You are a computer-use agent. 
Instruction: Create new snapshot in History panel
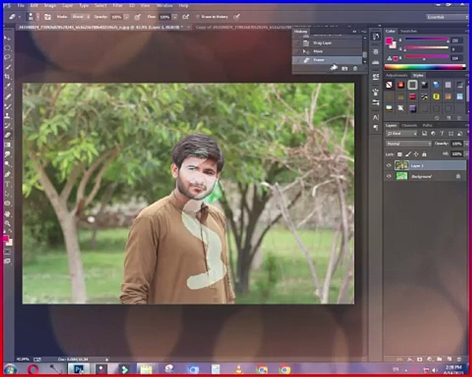pyautogui.click(x=345, y=69)
